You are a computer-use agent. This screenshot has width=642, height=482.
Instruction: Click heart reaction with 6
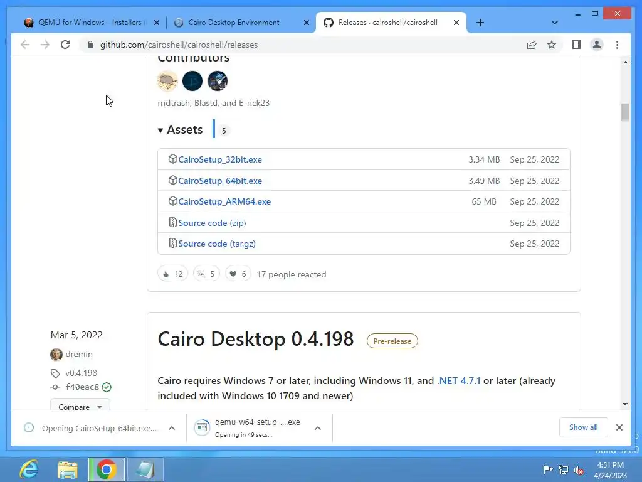pos(238,274)
